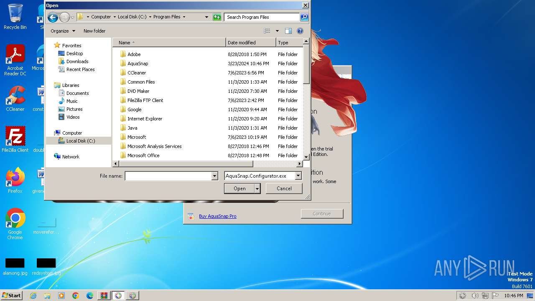Open the Organize menu
Image resolution: width=535 pixels, height=301 pixels.
(63, 31)
